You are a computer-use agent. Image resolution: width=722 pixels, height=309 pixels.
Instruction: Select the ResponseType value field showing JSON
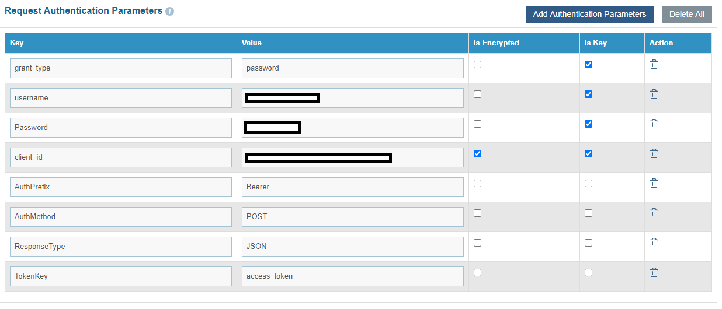pyautogui.click(x=352, y=247)
